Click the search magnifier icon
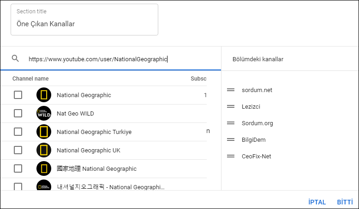The width and height of the screenshot is (359, 209). [x=15, y=58]
